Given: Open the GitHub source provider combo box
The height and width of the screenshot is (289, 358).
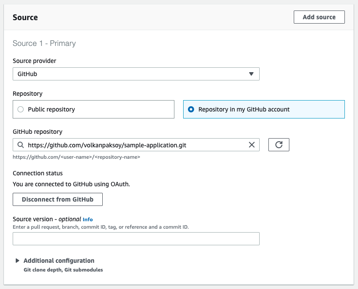Looking at the screenshot, I should coord(136,74).
